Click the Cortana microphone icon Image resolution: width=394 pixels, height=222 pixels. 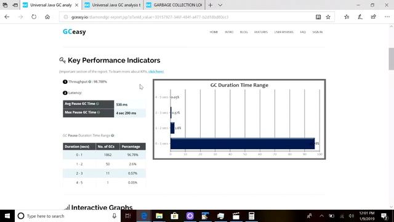(x=115, y=216)
